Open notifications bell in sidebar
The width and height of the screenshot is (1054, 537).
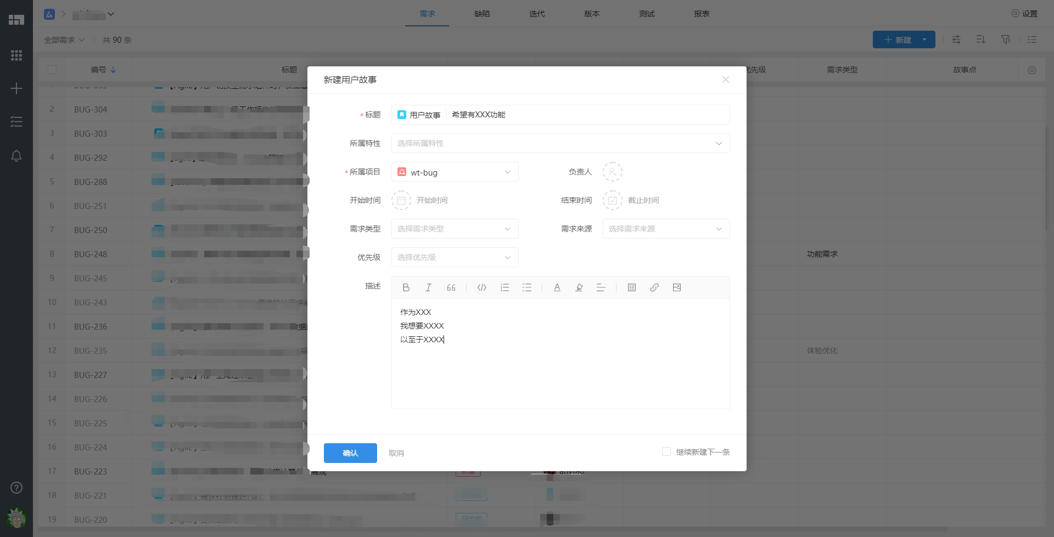click(16, 156)
